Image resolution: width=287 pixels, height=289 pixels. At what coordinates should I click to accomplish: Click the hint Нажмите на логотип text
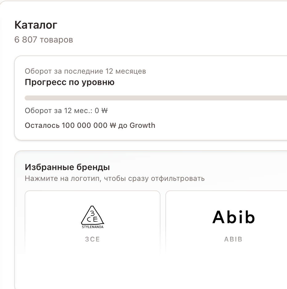coord(114,178)
